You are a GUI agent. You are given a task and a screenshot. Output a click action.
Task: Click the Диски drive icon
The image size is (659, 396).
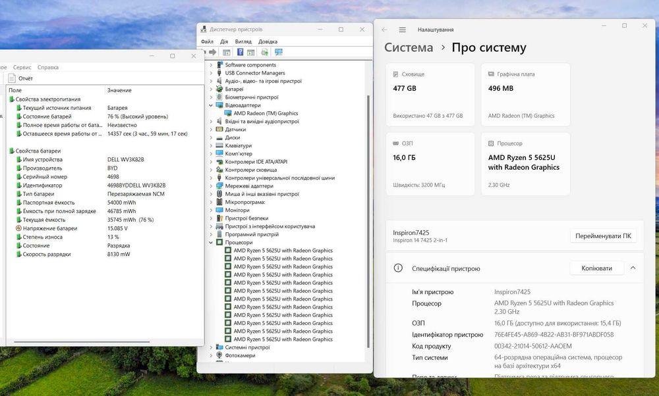219,137
